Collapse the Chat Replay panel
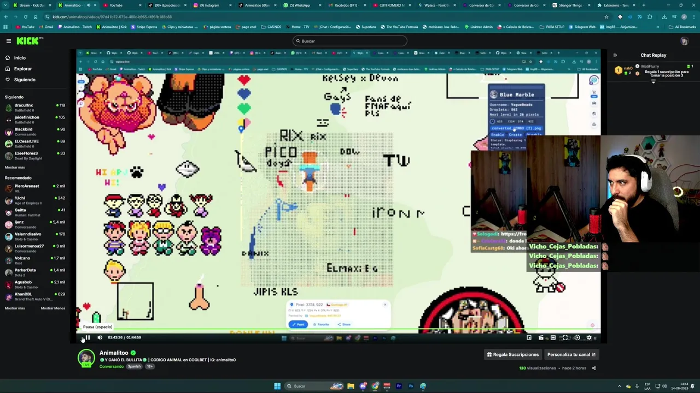 pos(615,55)
